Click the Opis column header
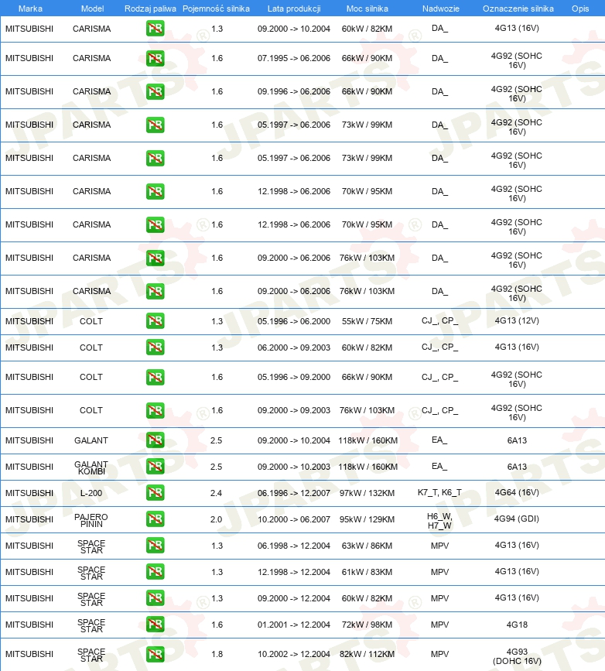The width and height of the screenshot is (605, 671). (580, 9)
